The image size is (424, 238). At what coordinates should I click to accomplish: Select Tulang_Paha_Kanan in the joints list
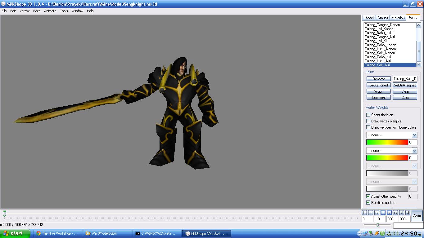click(x=390, y=45)
